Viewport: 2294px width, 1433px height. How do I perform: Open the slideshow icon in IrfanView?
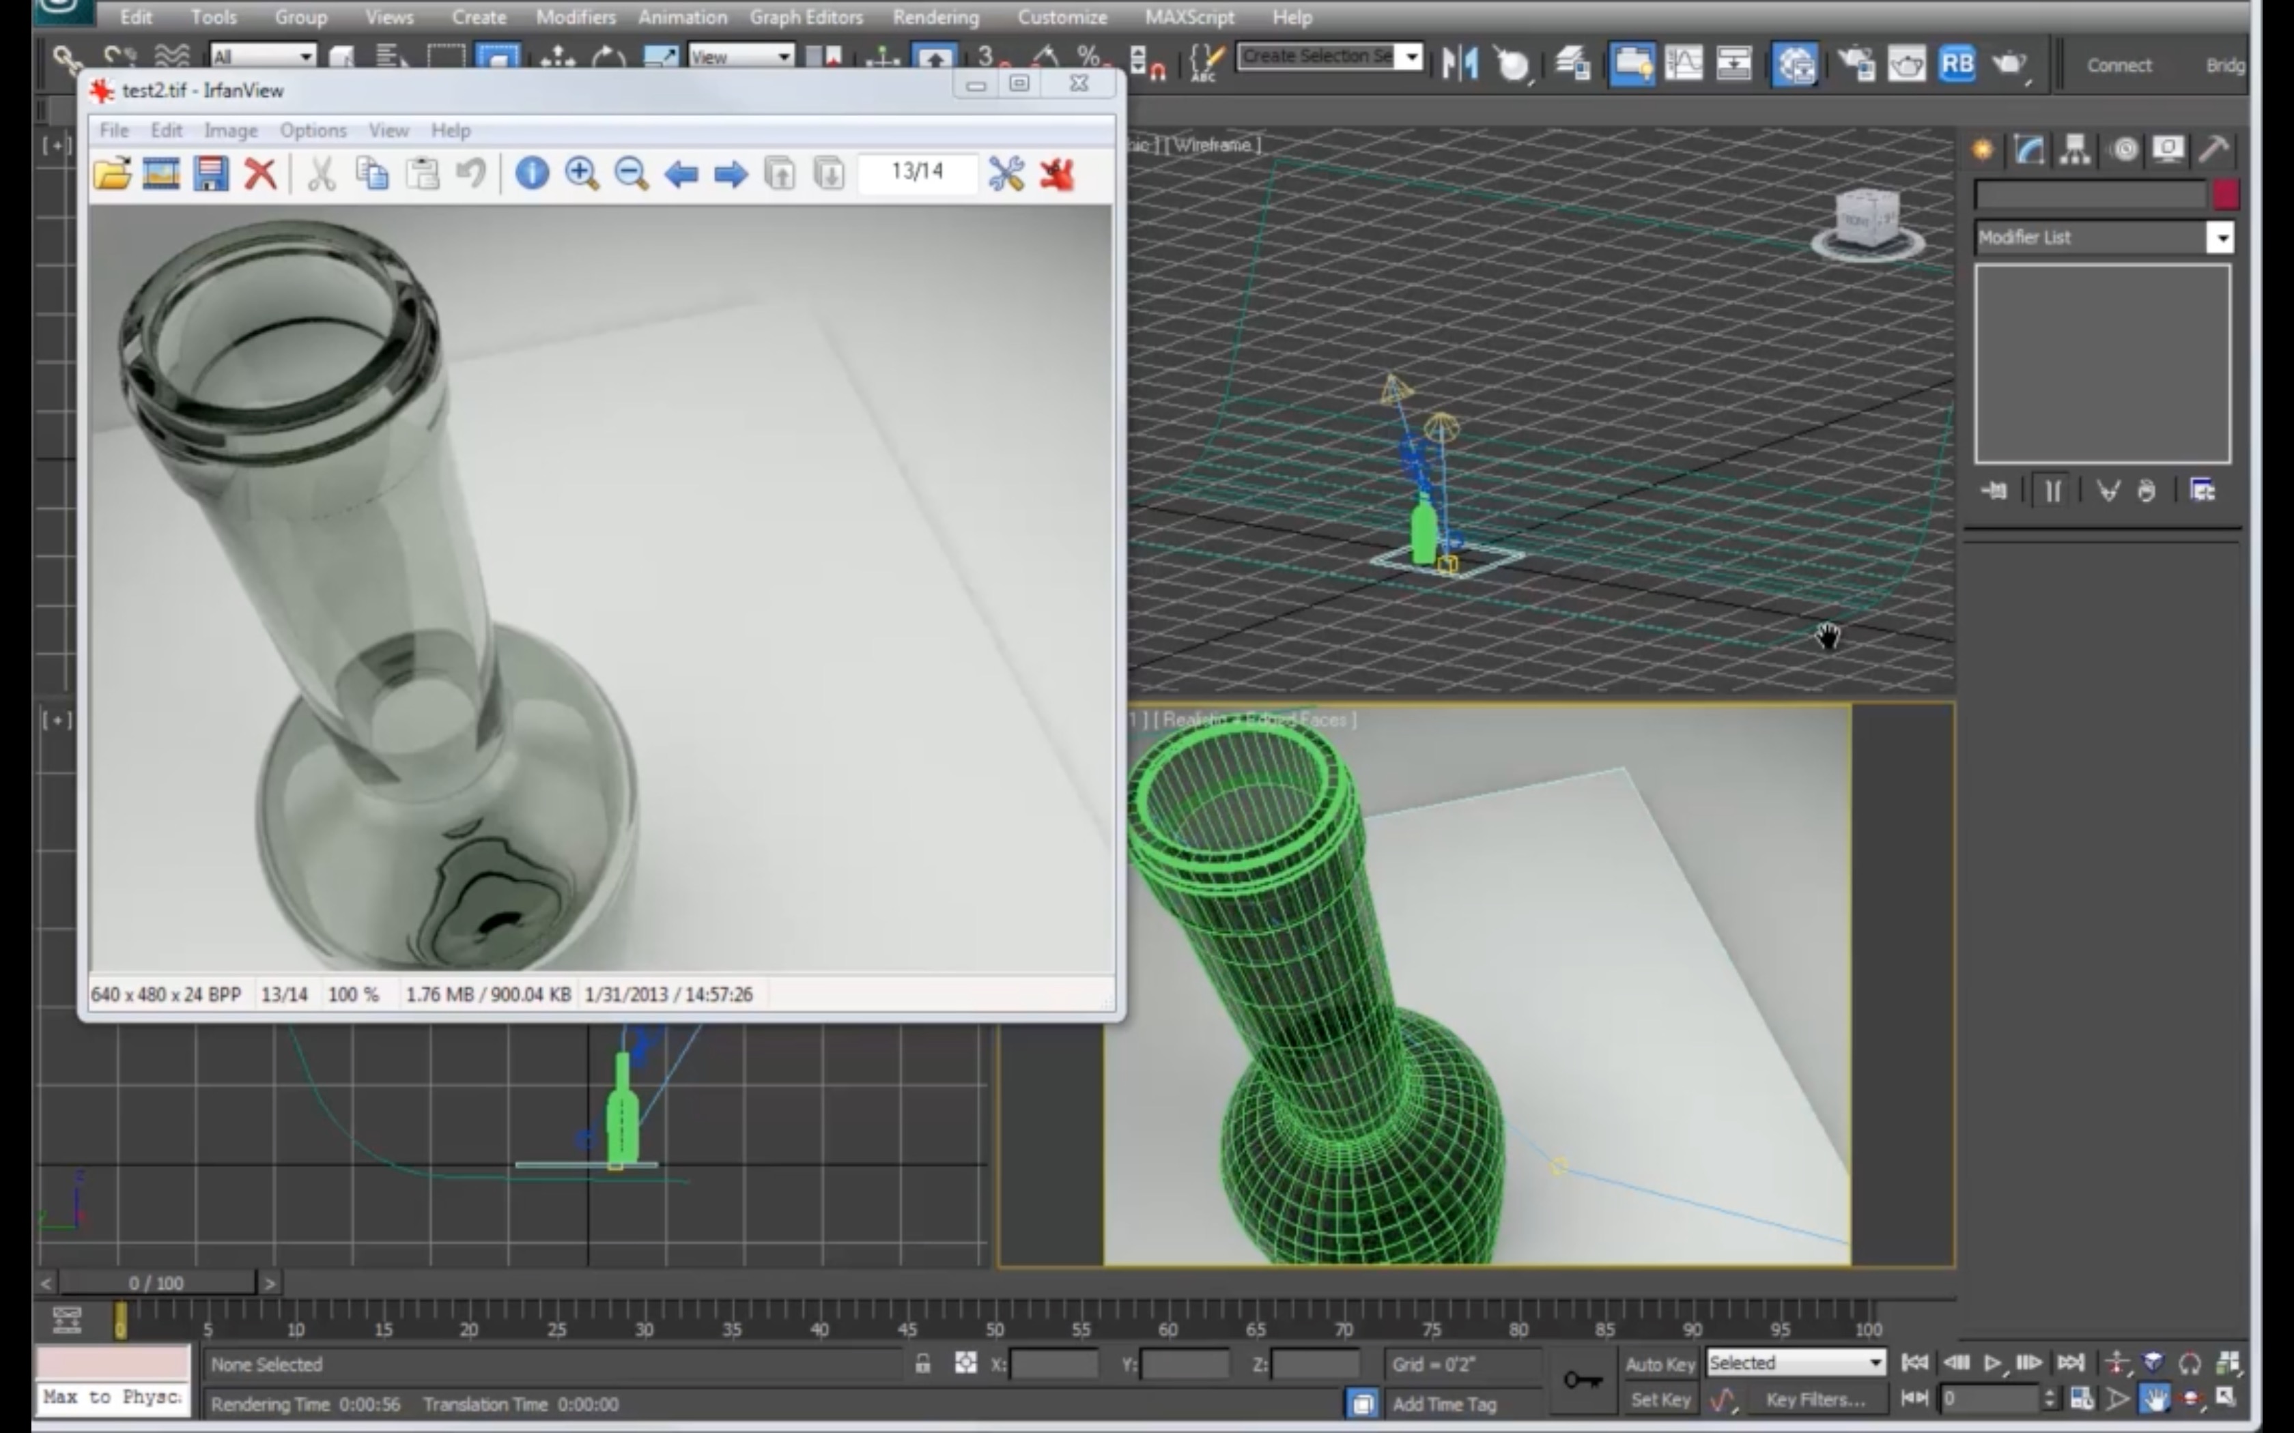pos(161,173)
